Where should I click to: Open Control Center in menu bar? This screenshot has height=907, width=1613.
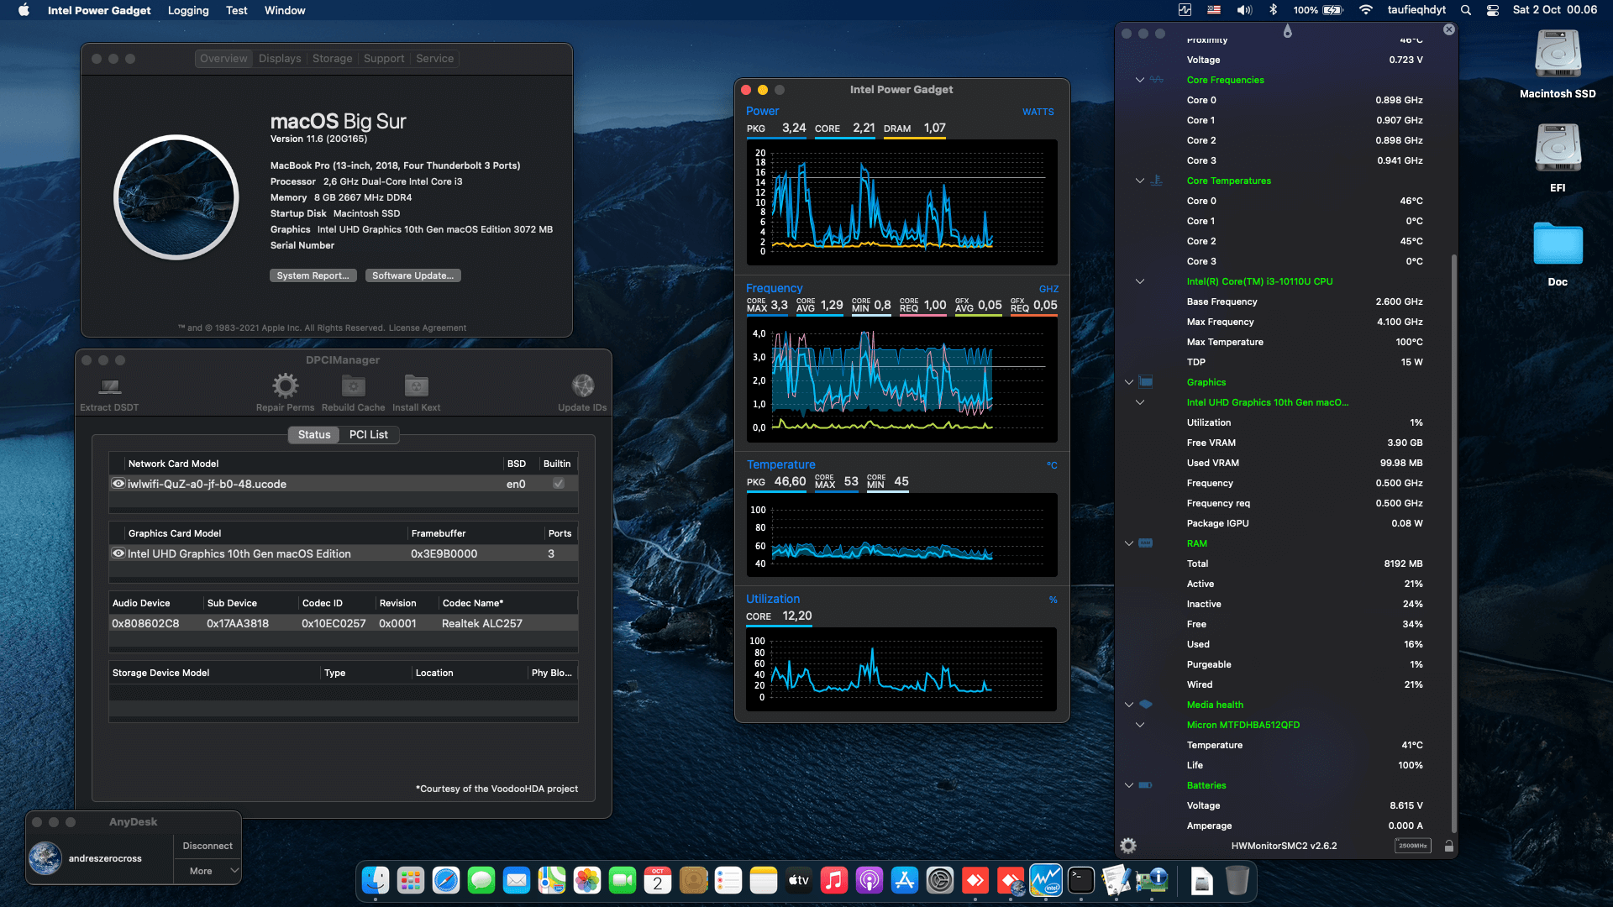click(x=1493, y=10)
